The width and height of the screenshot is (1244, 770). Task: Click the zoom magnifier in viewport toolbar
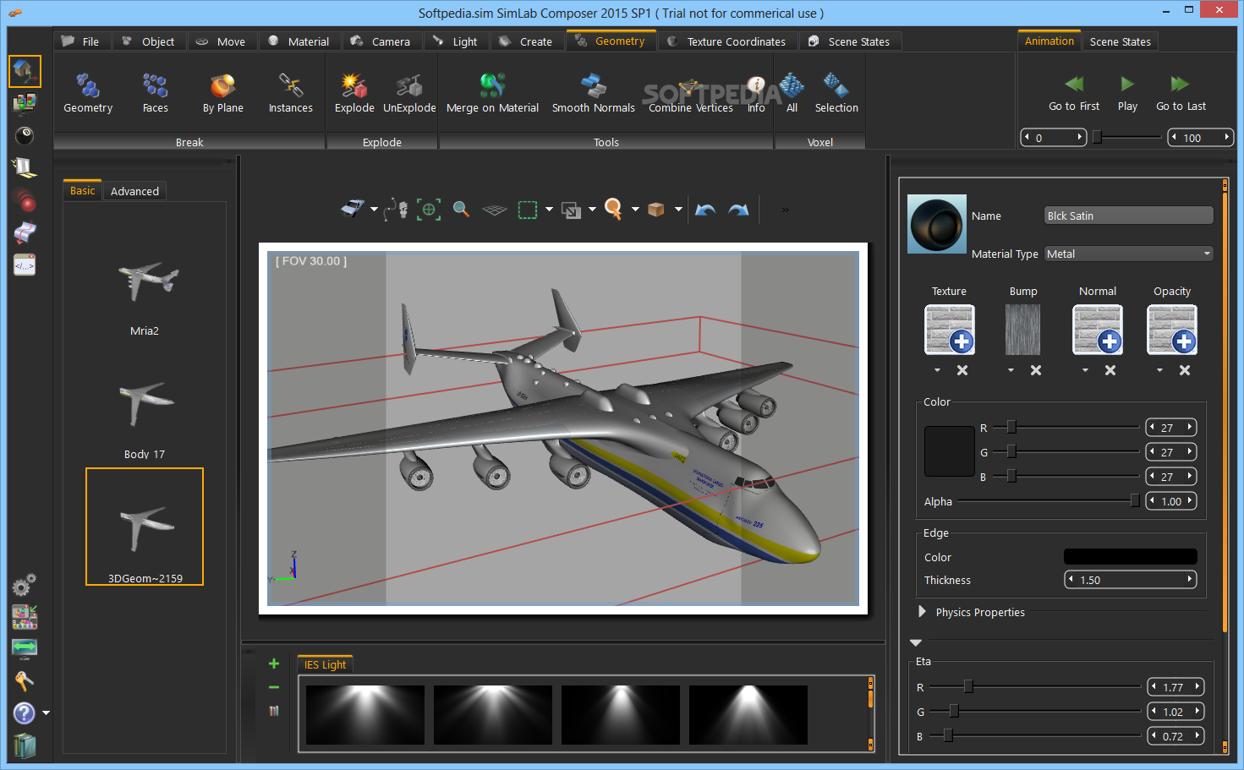(461, 209)
